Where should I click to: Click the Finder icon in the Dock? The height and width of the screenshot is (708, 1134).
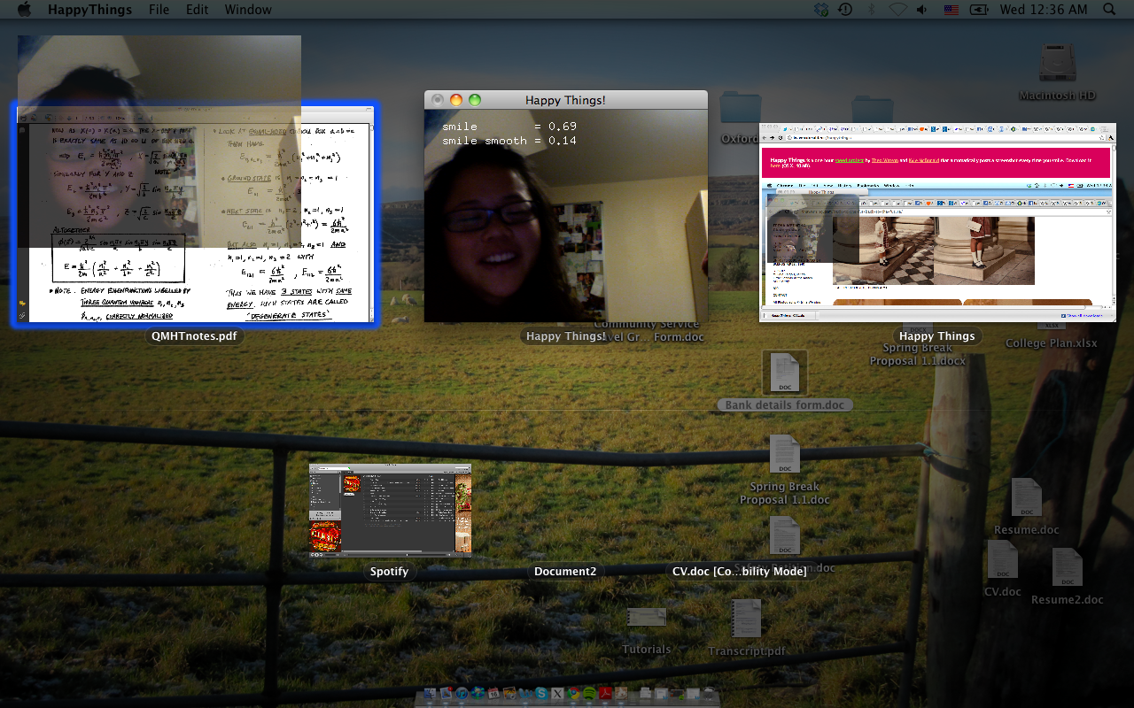pyautogui.click(x=430, y=693)
